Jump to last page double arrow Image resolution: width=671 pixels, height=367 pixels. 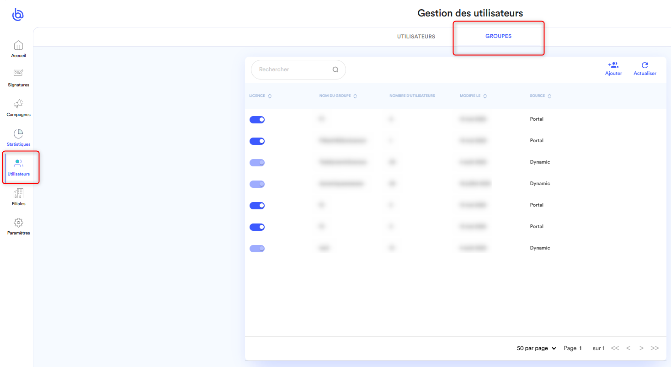tap(655, 348)
